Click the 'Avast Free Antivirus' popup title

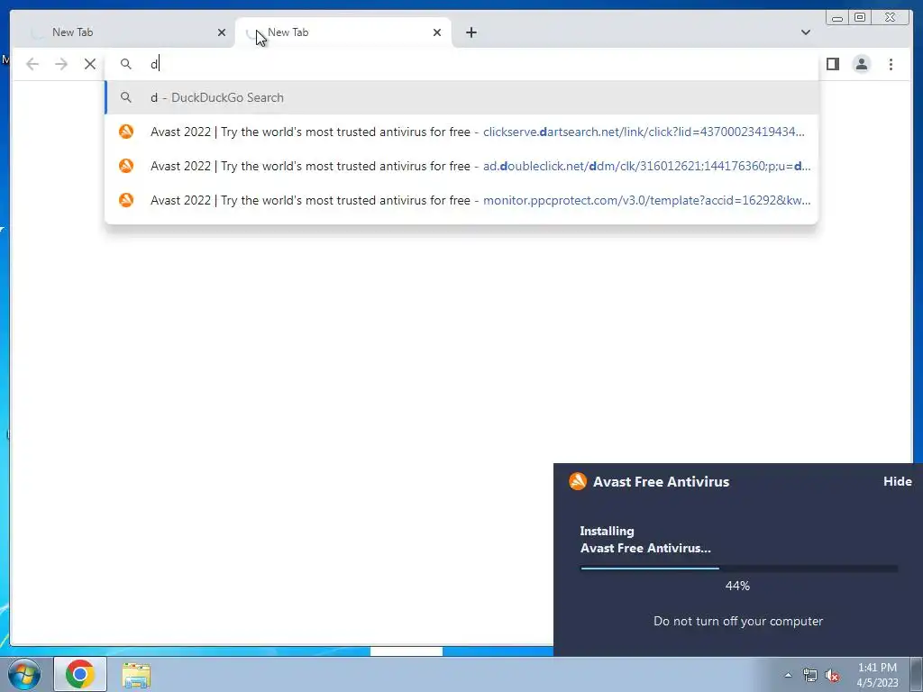(661, 481)
